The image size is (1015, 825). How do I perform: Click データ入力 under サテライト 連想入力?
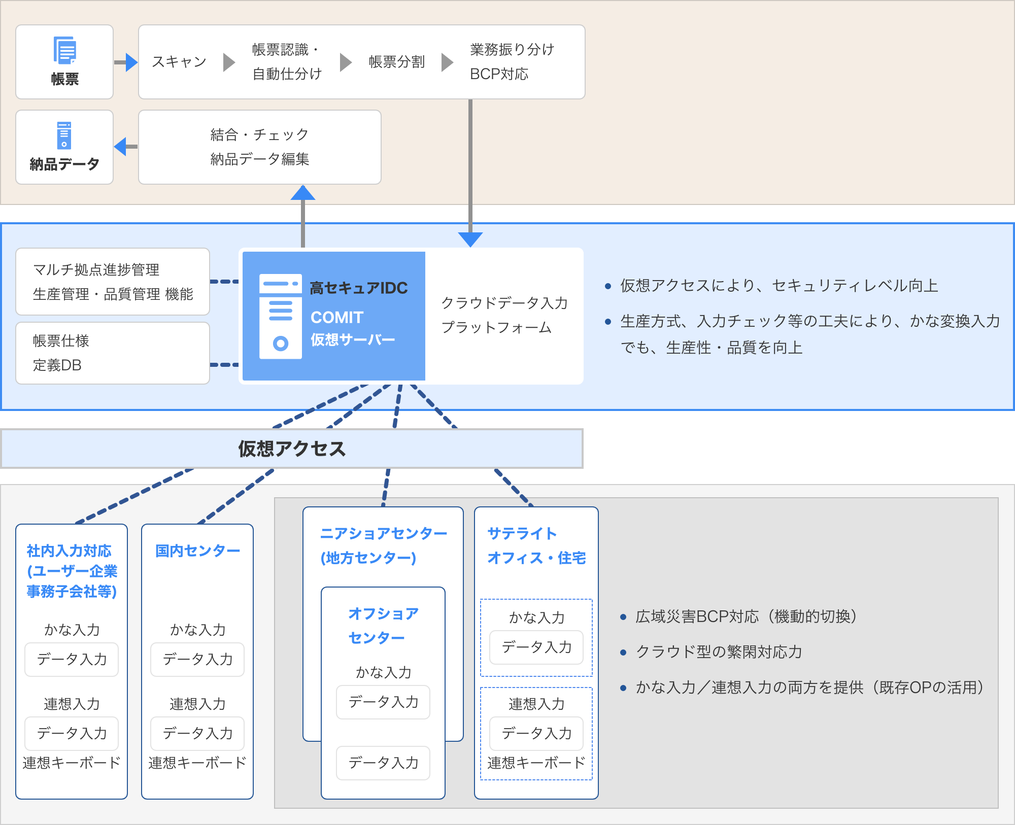coord(536,734)
